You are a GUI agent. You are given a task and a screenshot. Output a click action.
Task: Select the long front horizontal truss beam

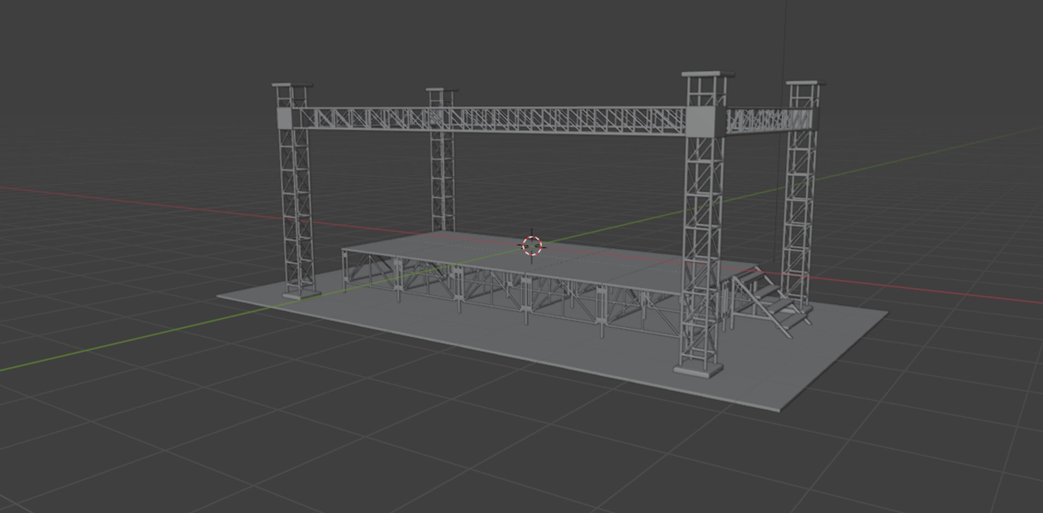(489, 120)
